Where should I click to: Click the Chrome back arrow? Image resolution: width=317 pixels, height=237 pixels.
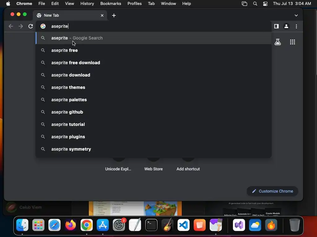click(x=11, y=26)
